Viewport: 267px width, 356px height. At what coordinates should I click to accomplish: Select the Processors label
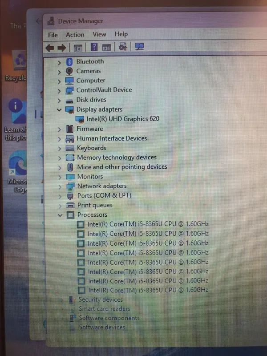click(x=92, y=215)
